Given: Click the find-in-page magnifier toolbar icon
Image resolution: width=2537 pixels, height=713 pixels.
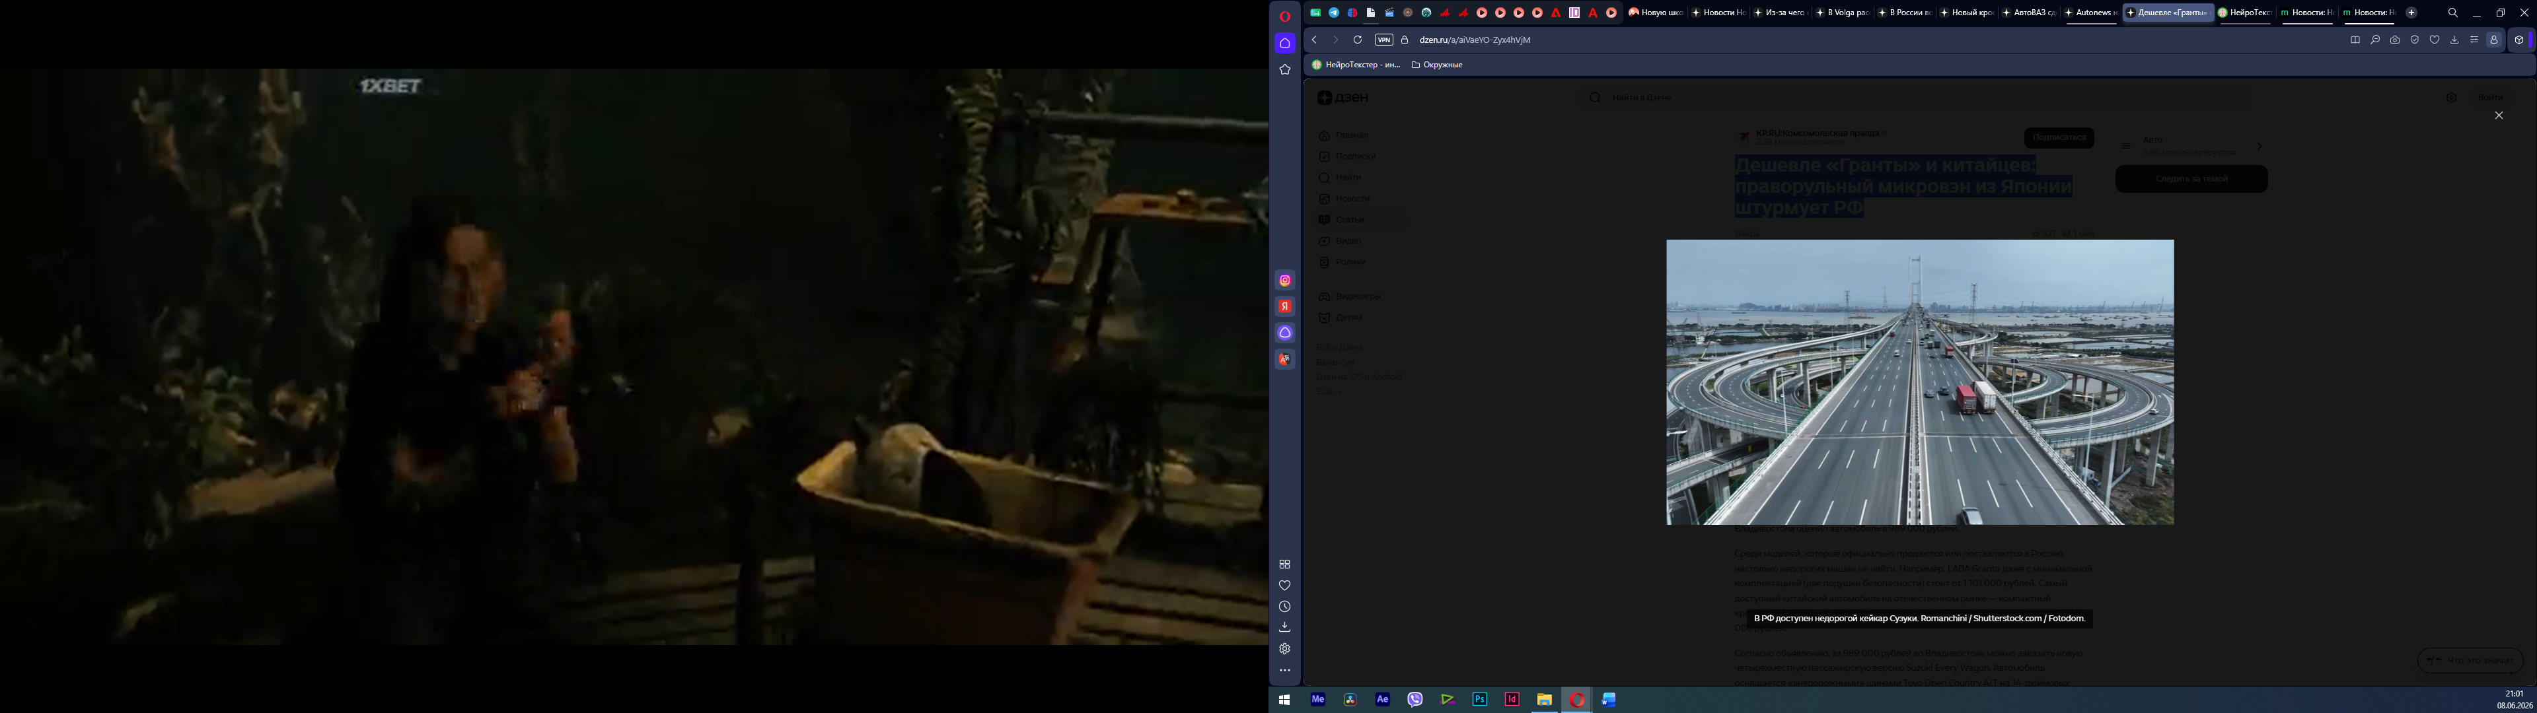Looking at the screenshot, I should [2374, 40].
